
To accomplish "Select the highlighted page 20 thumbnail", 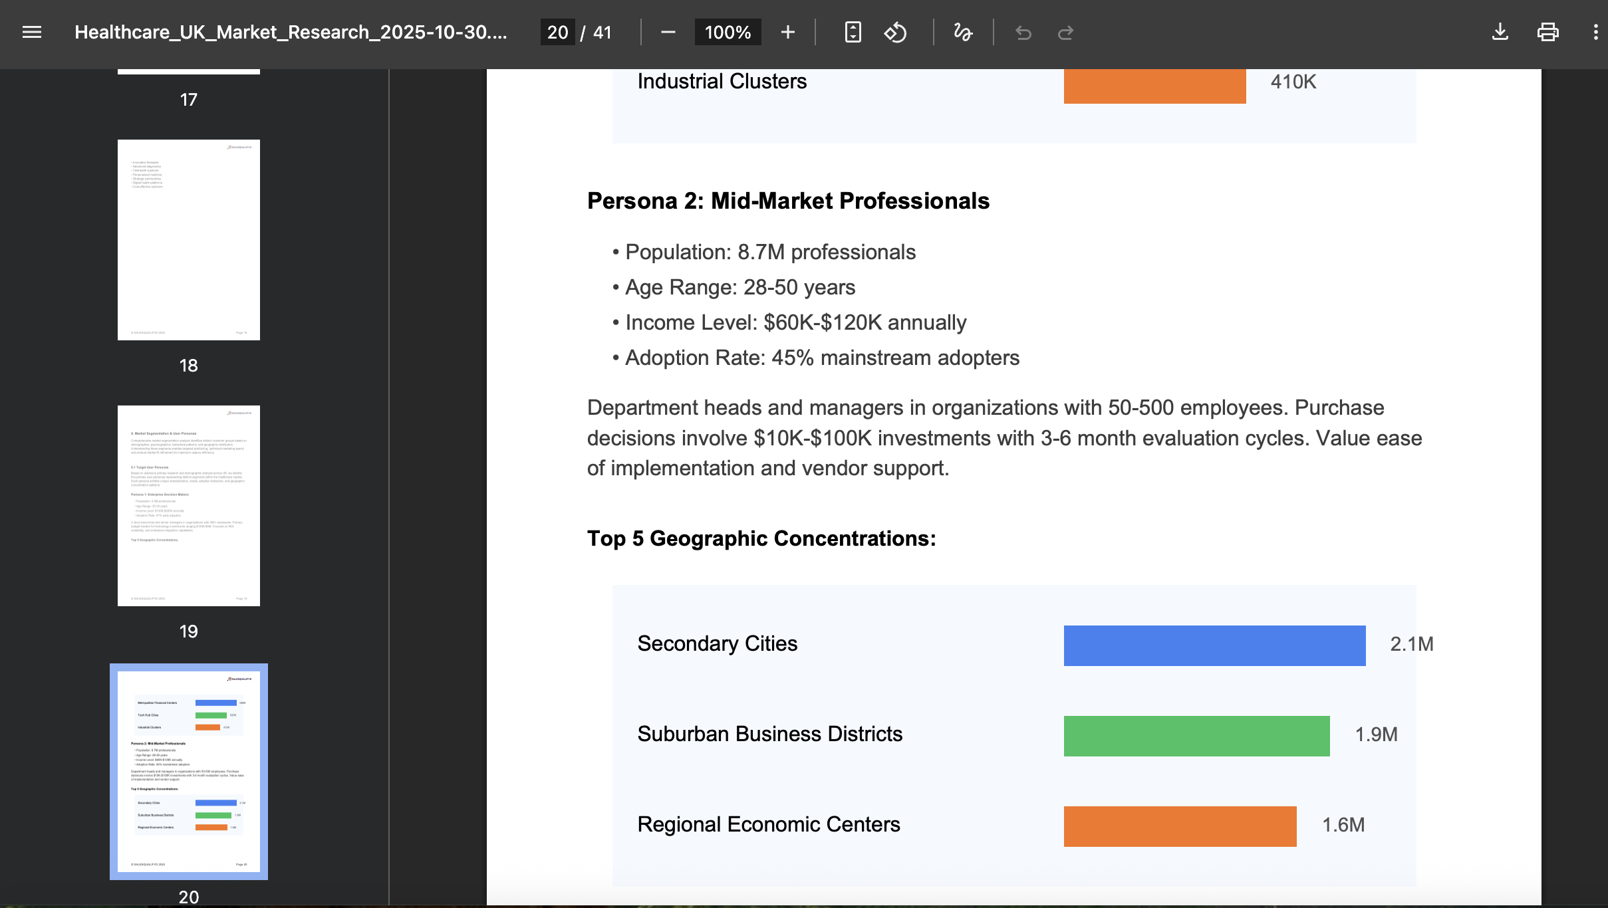I will tap(189, 771).
